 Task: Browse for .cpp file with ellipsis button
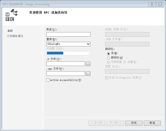click(88, 74)
